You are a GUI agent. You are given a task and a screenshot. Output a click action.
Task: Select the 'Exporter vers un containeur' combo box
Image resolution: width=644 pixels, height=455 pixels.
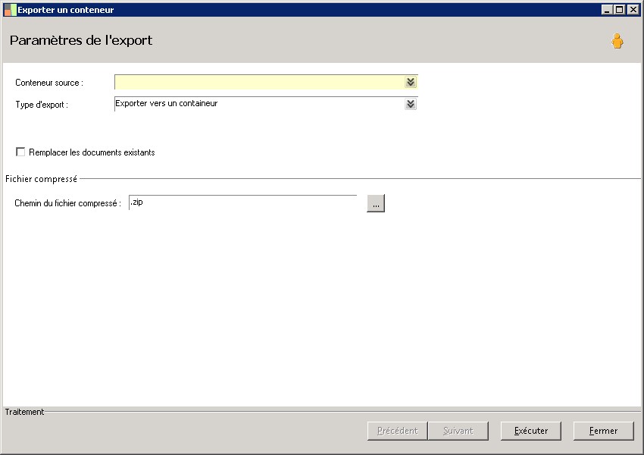click(x=266, y=104)
